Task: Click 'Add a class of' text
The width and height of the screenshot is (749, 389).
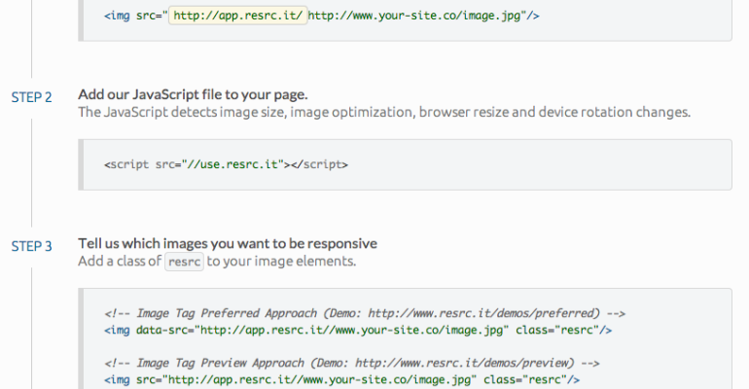Action: (x=120, y=261)
